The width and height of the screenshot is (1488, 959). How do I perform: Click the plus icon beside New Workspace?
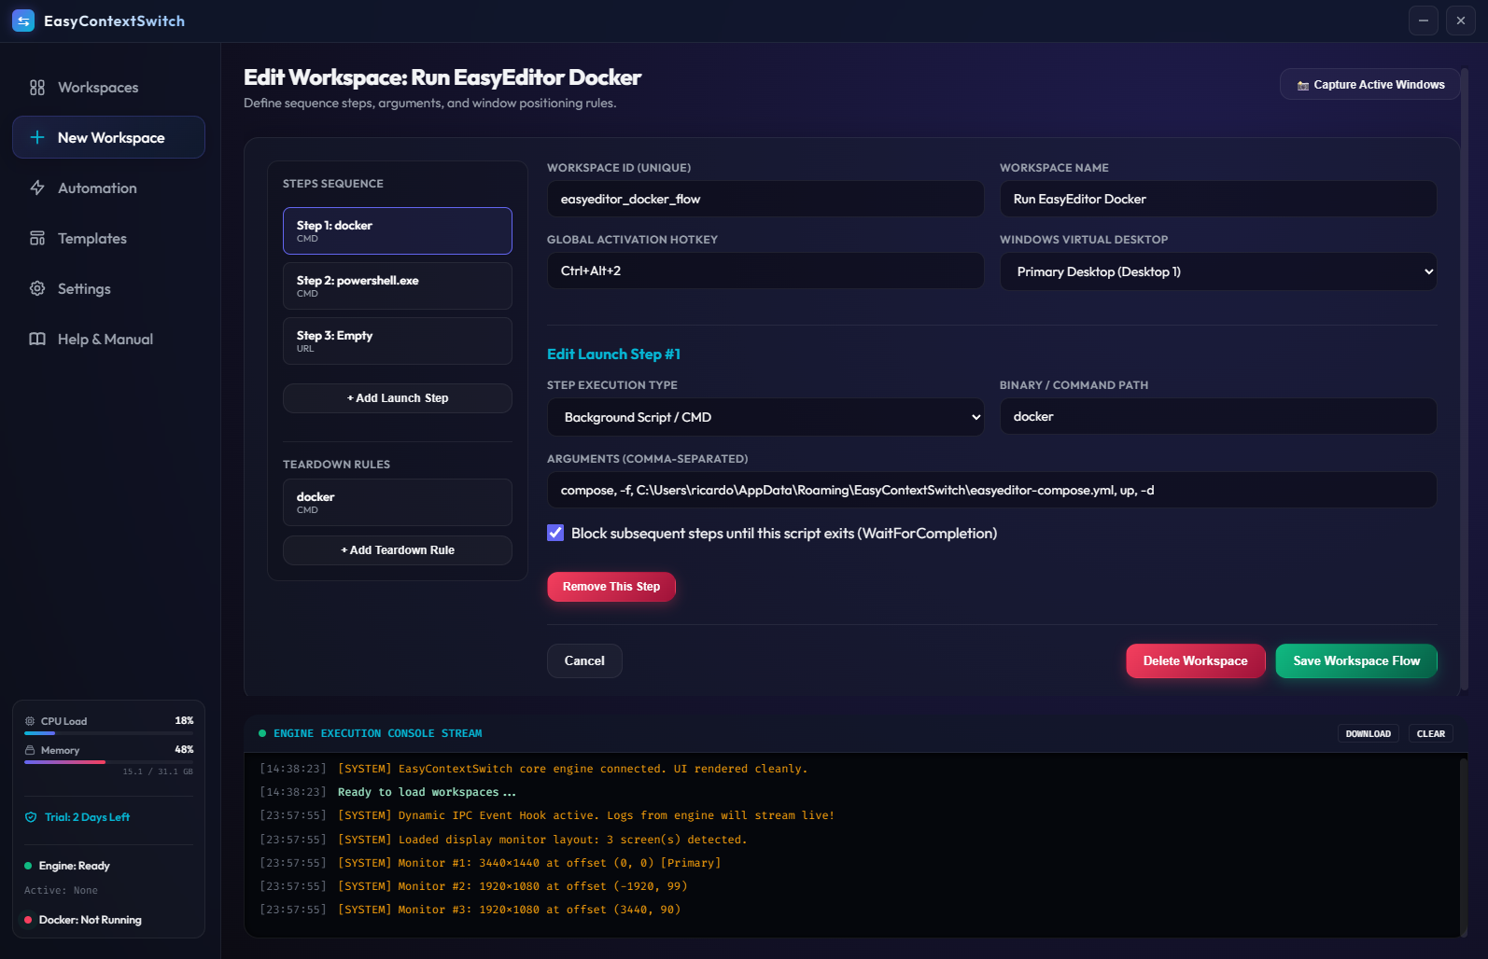click(37, 137)
